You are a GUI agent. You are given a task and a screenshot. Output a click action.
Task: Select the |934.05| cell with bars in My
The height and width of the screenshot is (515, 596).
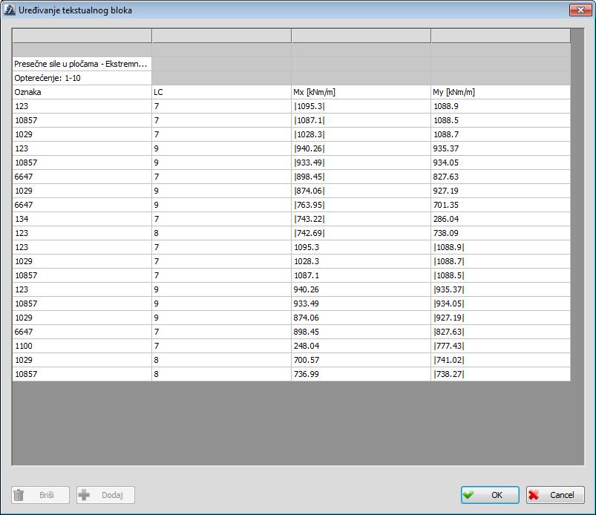[x=500, y=303]
